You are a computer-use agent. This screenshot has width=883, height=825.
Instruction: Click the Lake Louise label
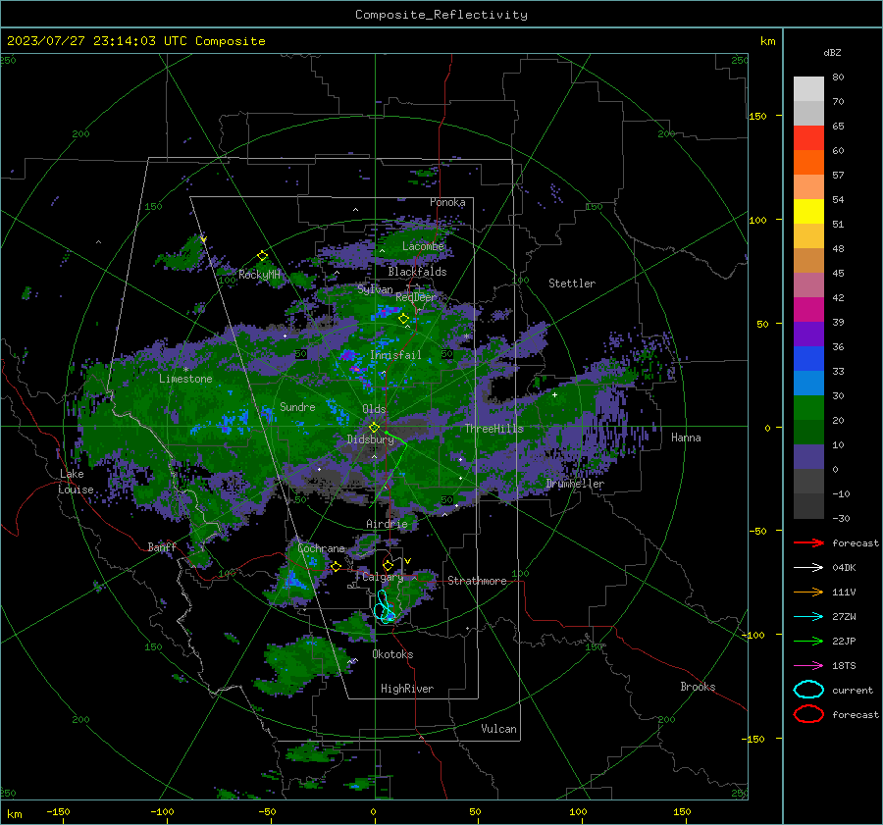coord(76,482)
